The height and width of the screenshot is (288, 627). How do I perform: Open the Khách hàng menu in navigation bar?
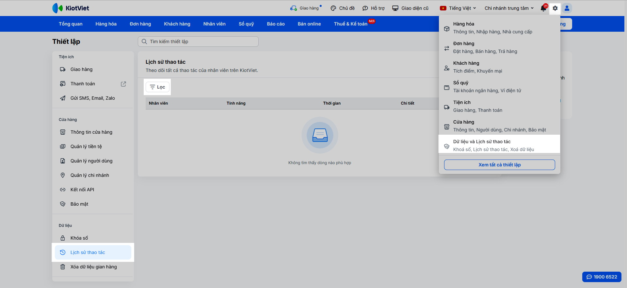coord(177,24)
